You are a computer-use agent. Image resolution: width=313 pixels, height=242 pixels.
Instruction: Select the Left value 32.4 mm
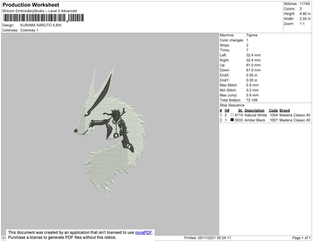click(254, 55)
